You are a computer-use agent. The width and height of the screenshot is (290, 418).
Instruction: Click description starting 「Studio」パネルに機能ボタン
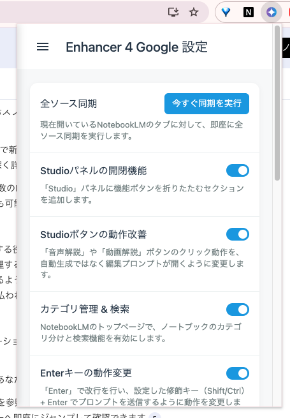[142, 194]
